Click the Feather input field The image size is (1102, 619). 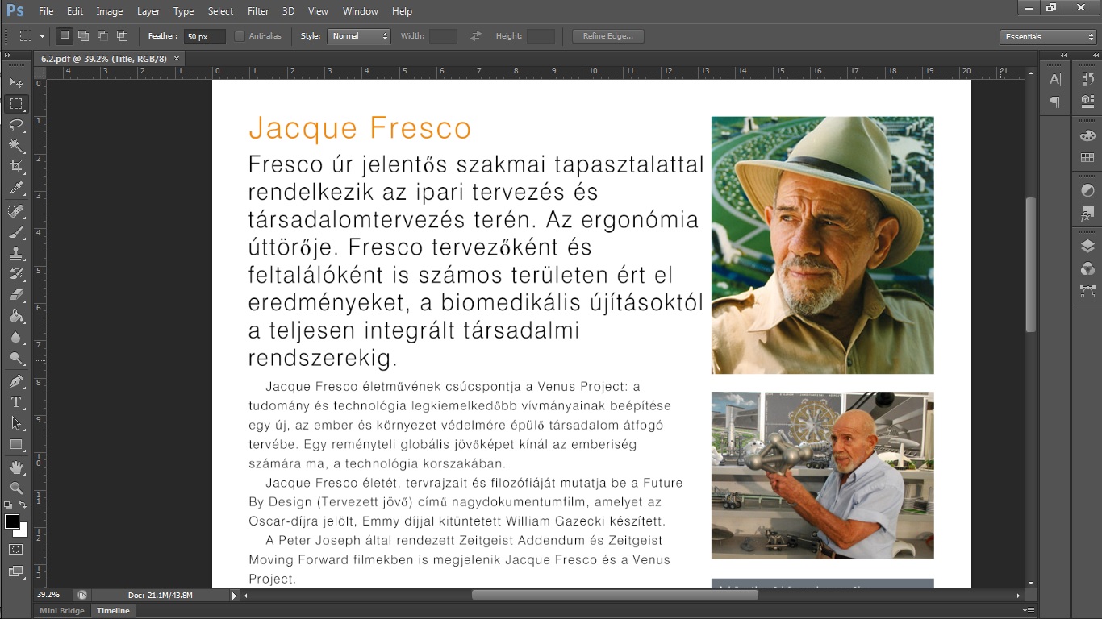[204, 36]
